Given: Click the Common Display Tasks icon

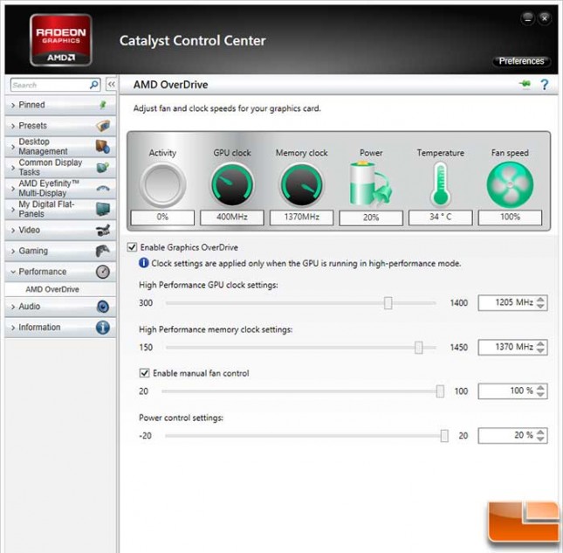Looking at the screenshot, I should (x=103, y=168).
